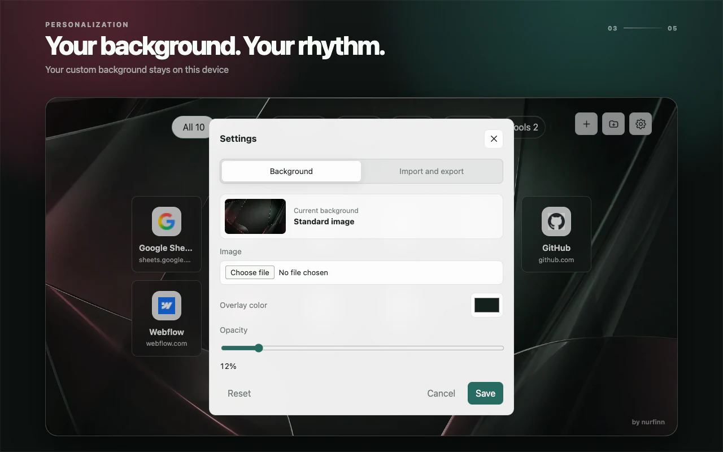This screenshot has height=452, width=723.
Task: Click the webflow.com URL text
Action: coord(167,344)
